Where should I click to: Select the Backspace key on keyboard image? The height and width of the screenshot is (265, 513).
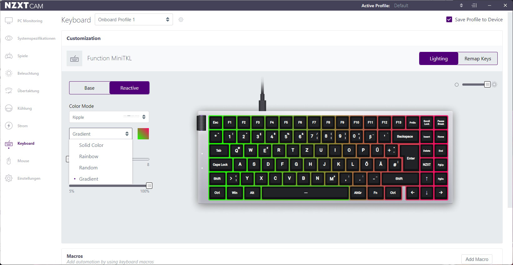click(x=405, y=136)
